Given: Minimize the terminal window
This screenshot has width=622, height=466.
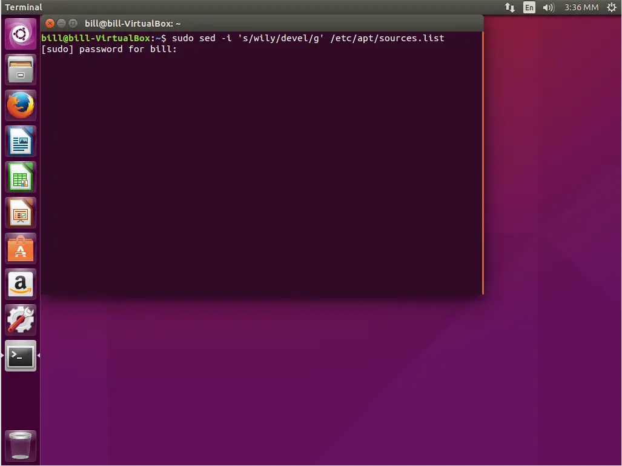Looking at the screenshot, I should tap(61, 24).
